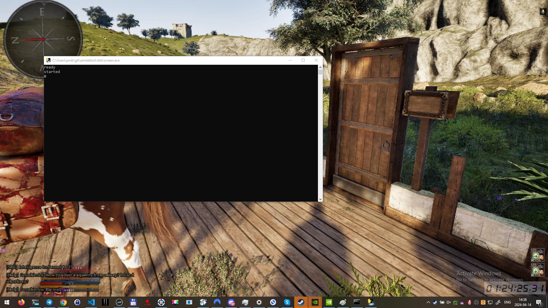This screenshot has width=548, height=308.
Task: Open Discord from the taskbar
Action: pyautogui.click(x=231, y=302)
